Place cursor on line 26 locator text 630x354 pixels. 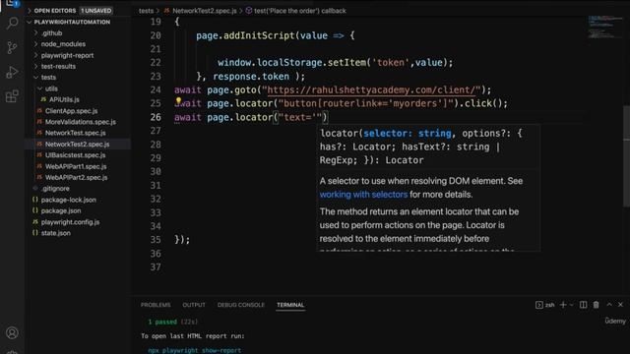tap(301, 117)
